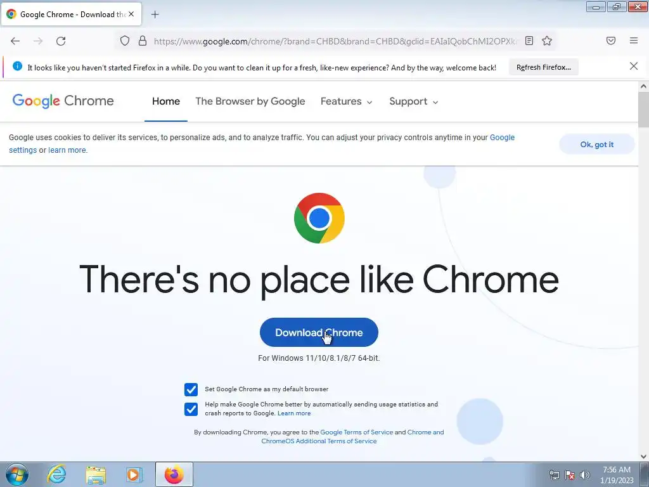Follow the learn more cookie link

click(67, 150)
